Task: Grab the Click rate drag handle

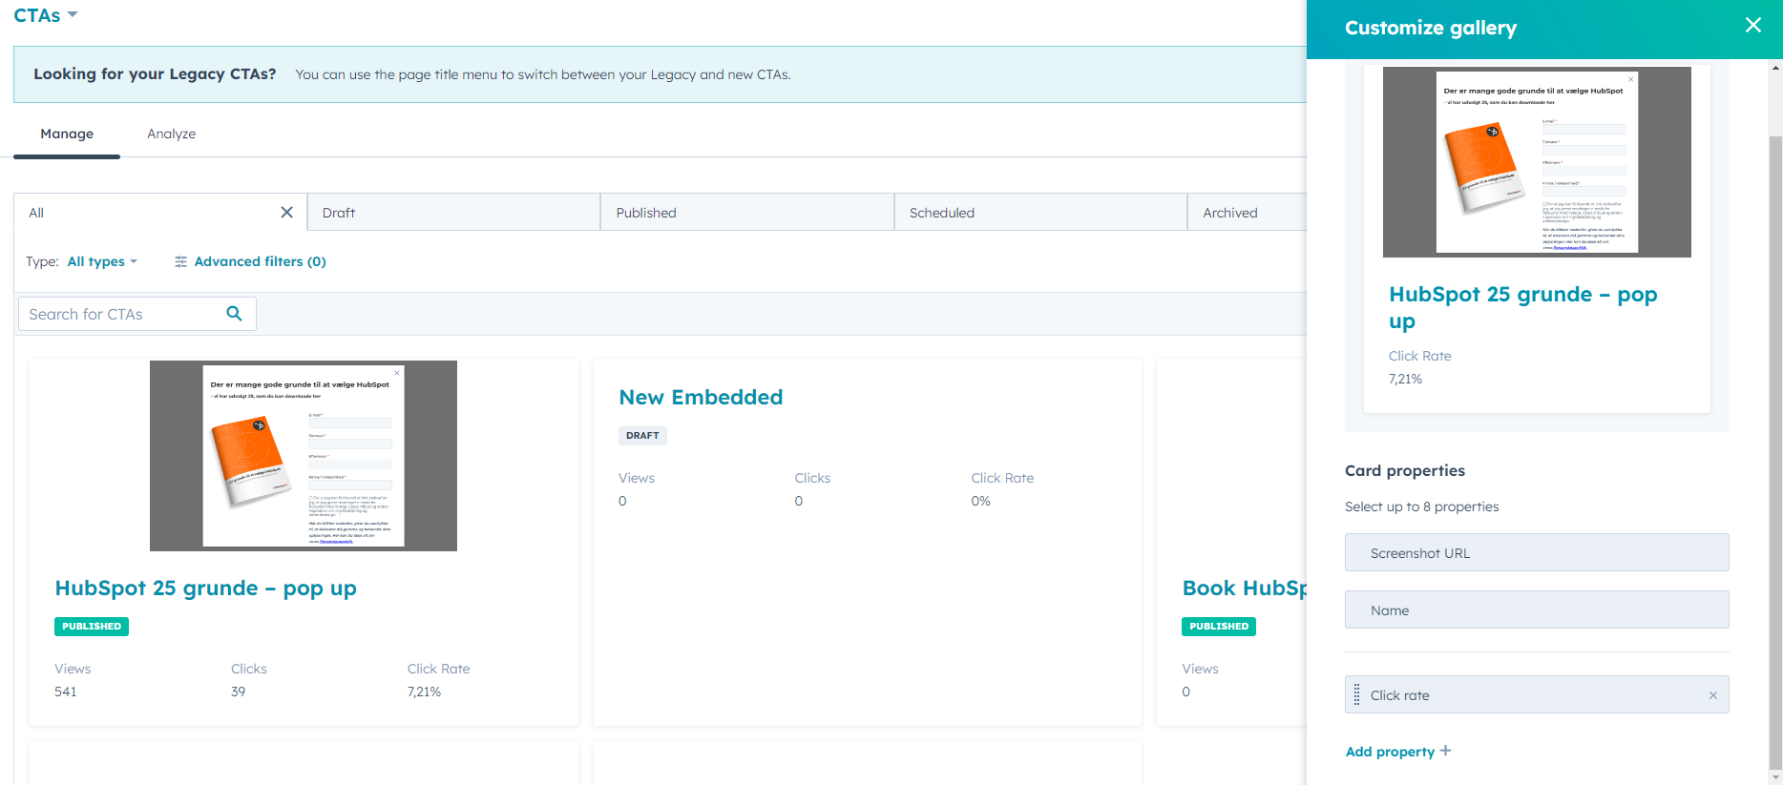Action: point(1356,694)
